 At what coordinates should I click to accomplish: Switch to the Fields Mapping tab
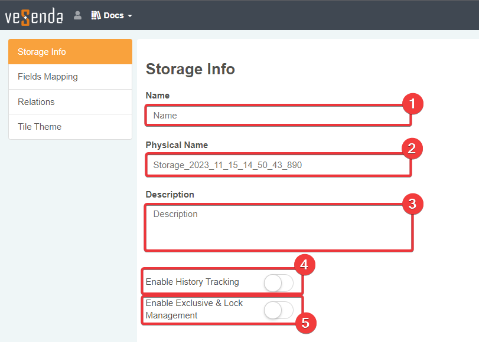70,77
